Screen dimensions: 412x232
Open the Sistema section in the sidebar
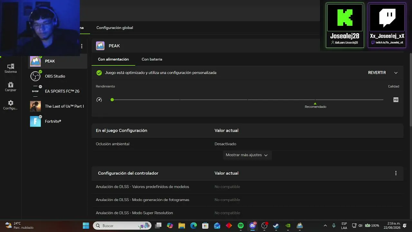11,68
